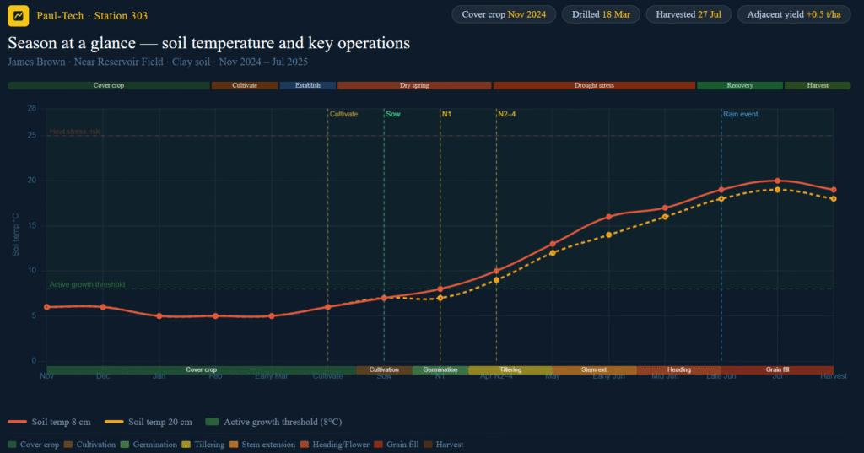
Task: Click the Tillering stage bar on the axis
Action: (x=510, y=369)
